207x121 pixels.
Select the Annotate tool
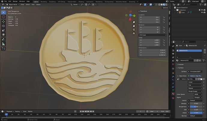(3, 39)
